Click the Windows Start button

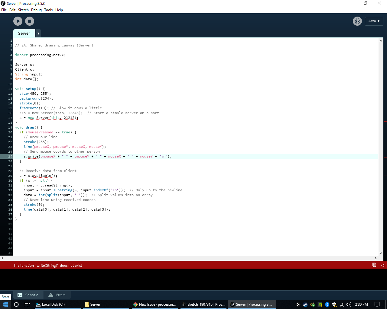[x=5, y=304]
